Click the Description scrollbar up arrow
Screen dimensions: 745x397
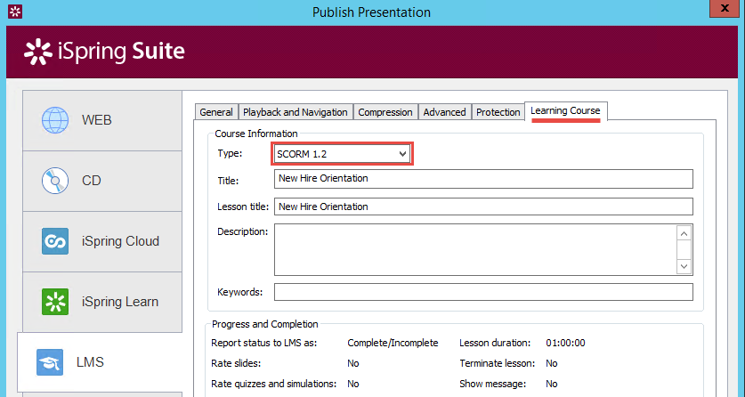coord(684,233)
